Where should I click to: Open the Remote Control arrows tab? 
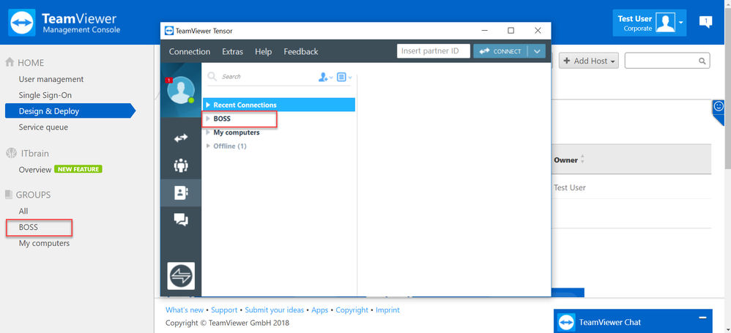[x=180, y=138]
